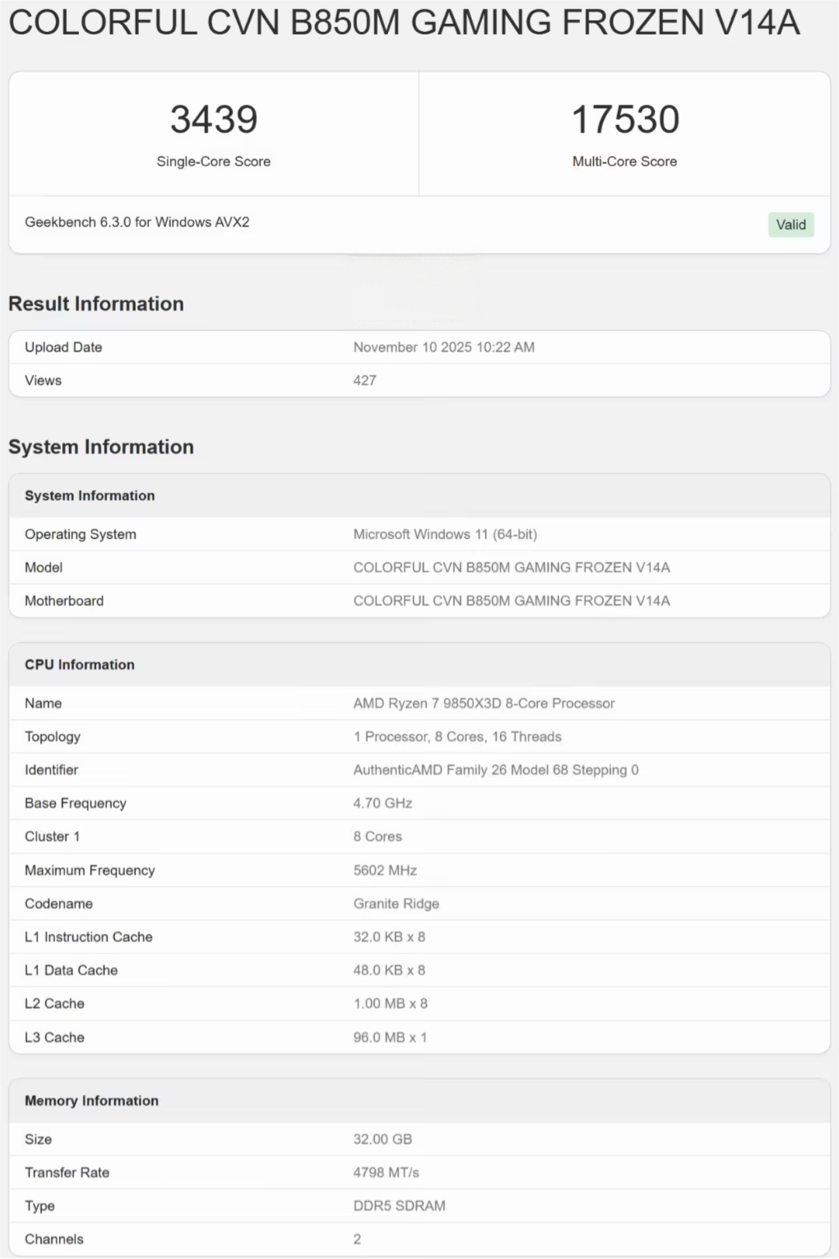Screen dimensions: 839x1259
Task: Click the Transfer Rate 4798 MT/s value
Action: pos(386,1173)
